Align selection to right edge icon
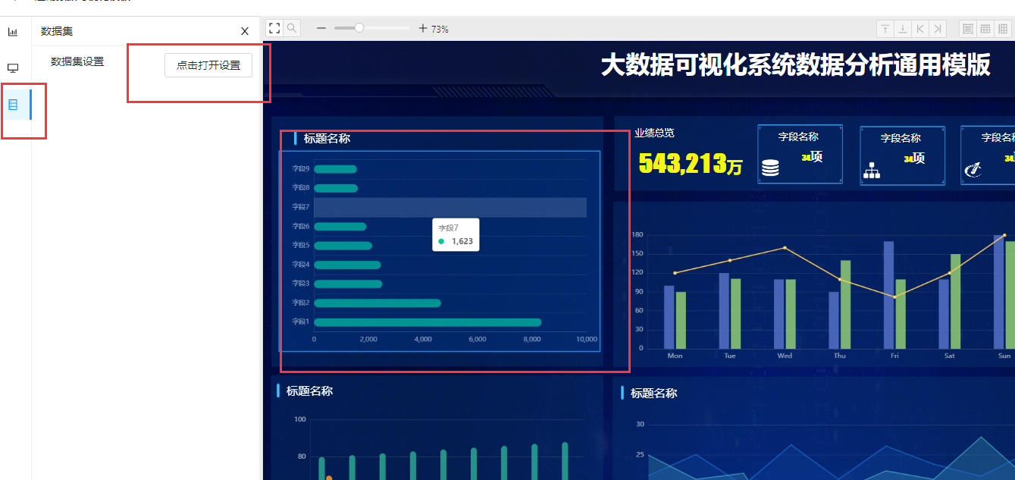Image resolution: width=1015 pixels, height=480 pixels. pyautogui.click(x=938, y=29)
